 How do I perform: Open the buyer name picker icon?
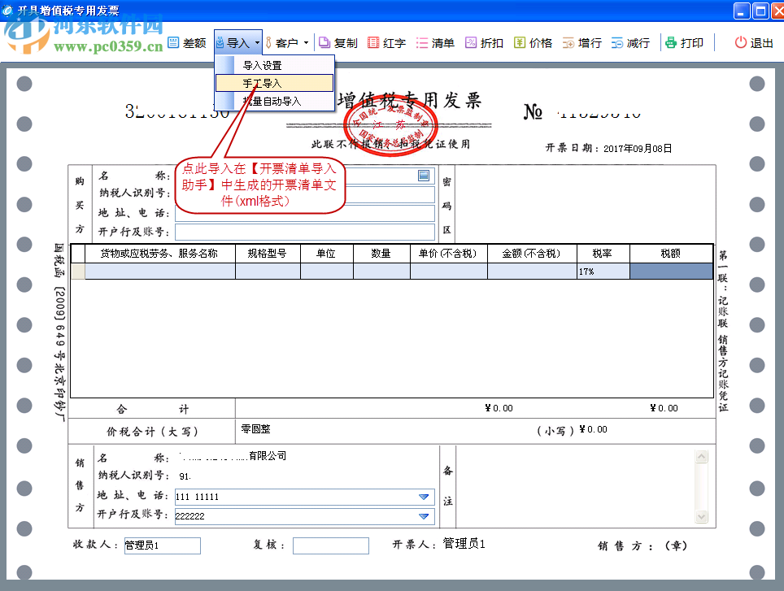click(x=425, y=176)
